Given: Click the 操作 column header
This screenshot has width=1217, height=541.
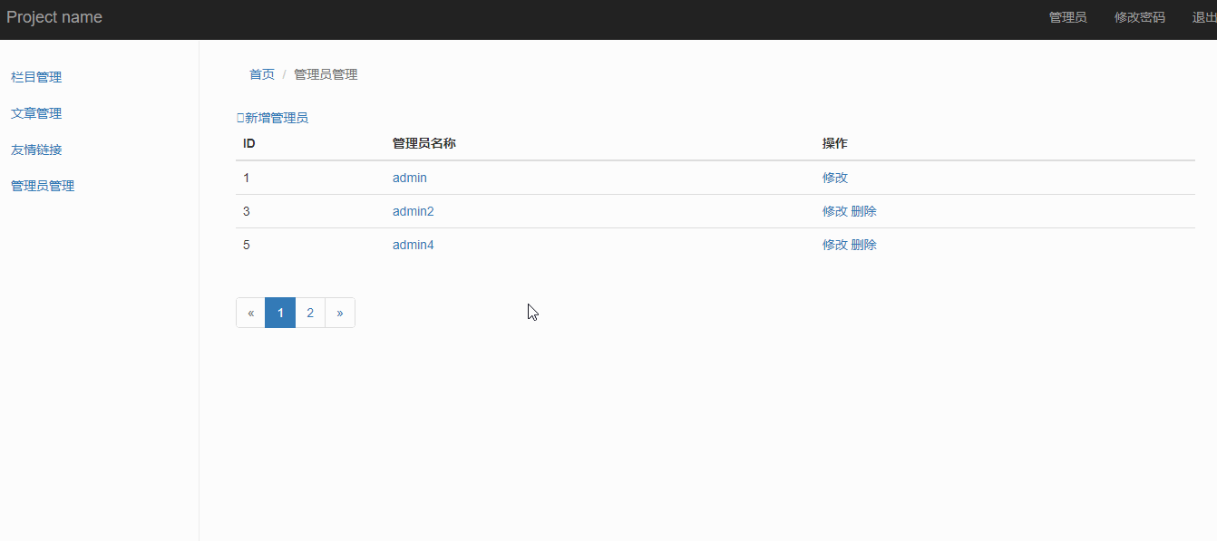Looking at the screenshot, I should coord(835,143).
